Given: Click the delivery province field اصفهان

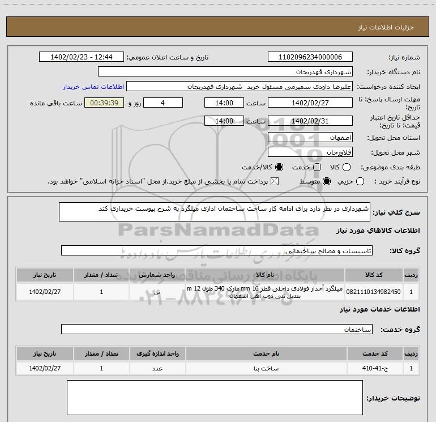Looking at the screenshot, I should [310, 138].
